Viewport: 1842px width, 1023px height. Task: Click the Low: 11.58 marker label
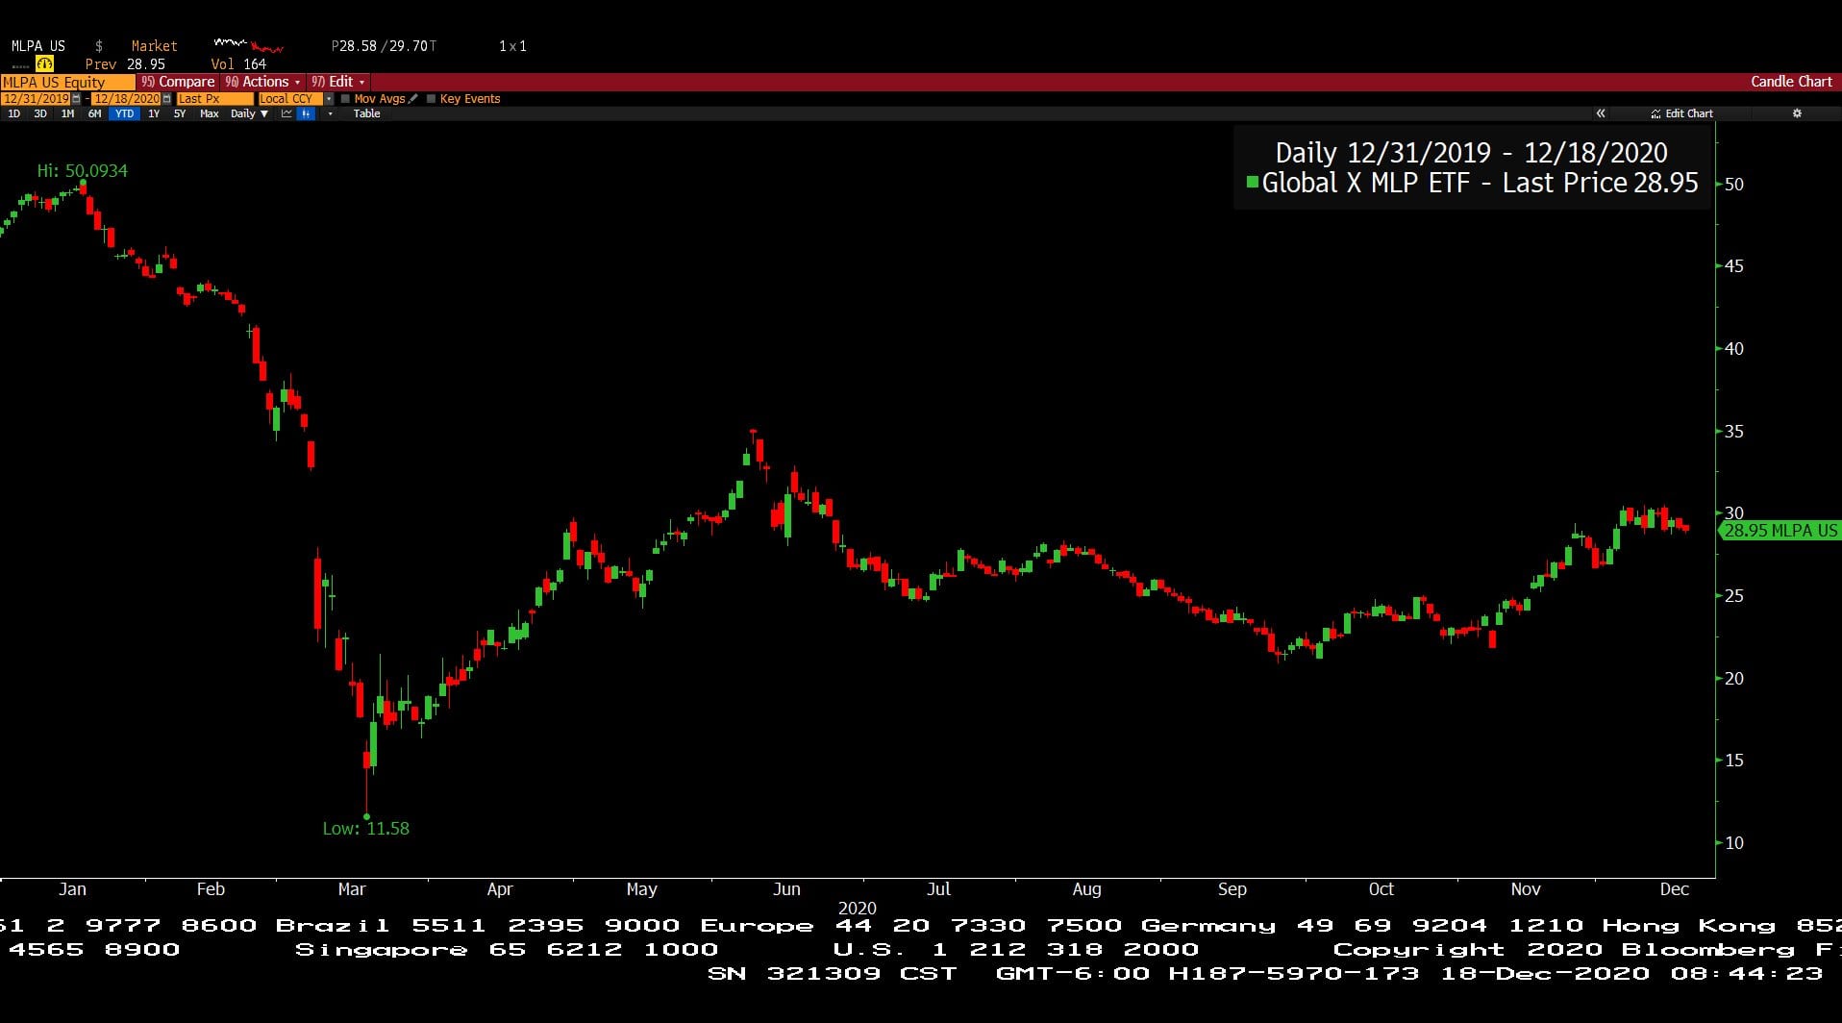365,828
